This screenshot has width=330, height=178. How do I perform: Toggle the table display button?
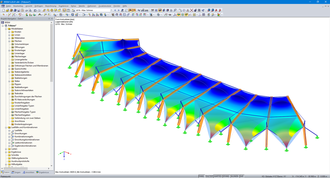68,10
